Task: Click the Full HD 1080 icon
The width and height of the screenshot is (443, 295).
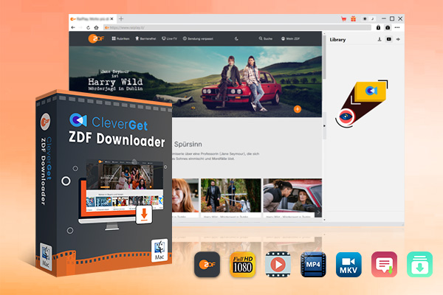Action: [242, 265]
